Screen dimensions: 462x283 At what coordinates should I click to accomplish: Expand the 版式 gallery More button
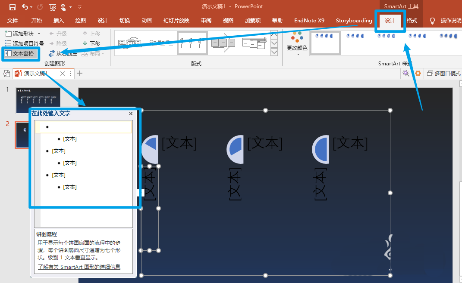[274, 52]
